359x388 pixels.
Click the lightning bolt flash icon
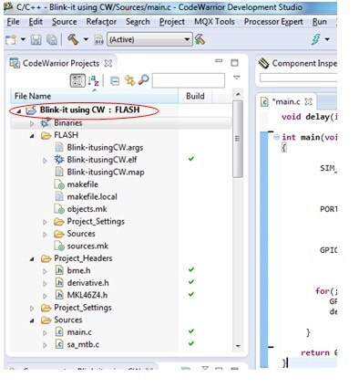[x=315, y=39]
